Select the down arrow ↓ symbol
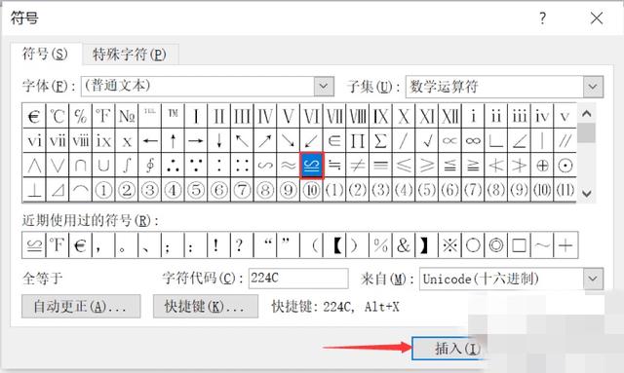 coord(218,141)
